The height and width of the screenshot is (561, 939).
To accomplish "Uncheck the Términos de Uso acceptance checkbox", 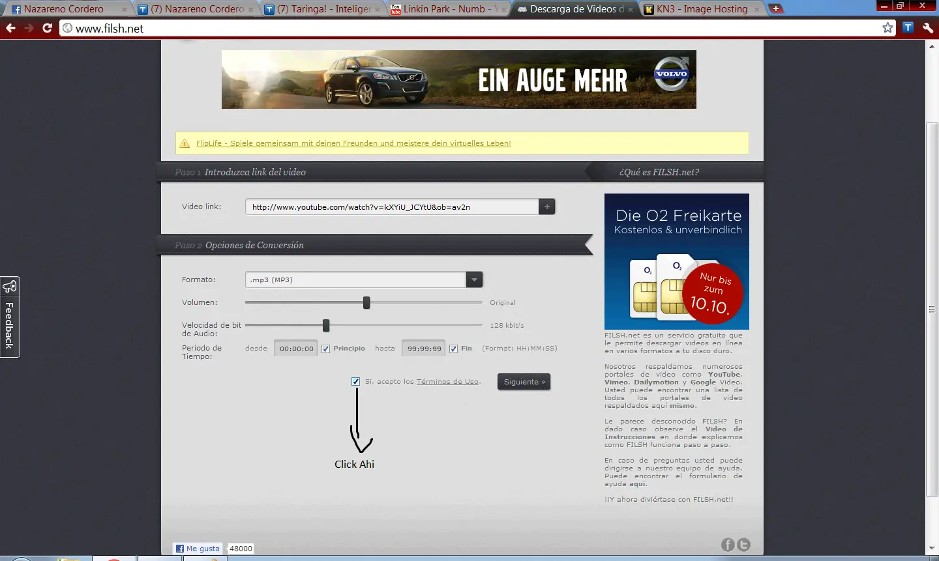I will [x=355, y=381].
